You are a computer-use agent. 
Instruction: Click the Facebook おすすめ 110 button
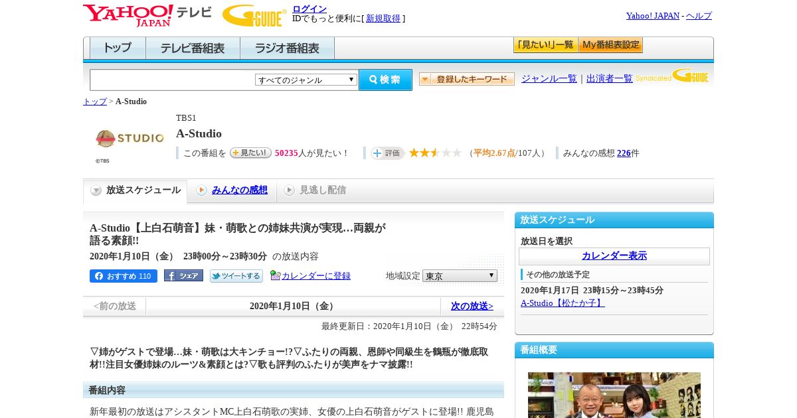click(x=124, y=276)
